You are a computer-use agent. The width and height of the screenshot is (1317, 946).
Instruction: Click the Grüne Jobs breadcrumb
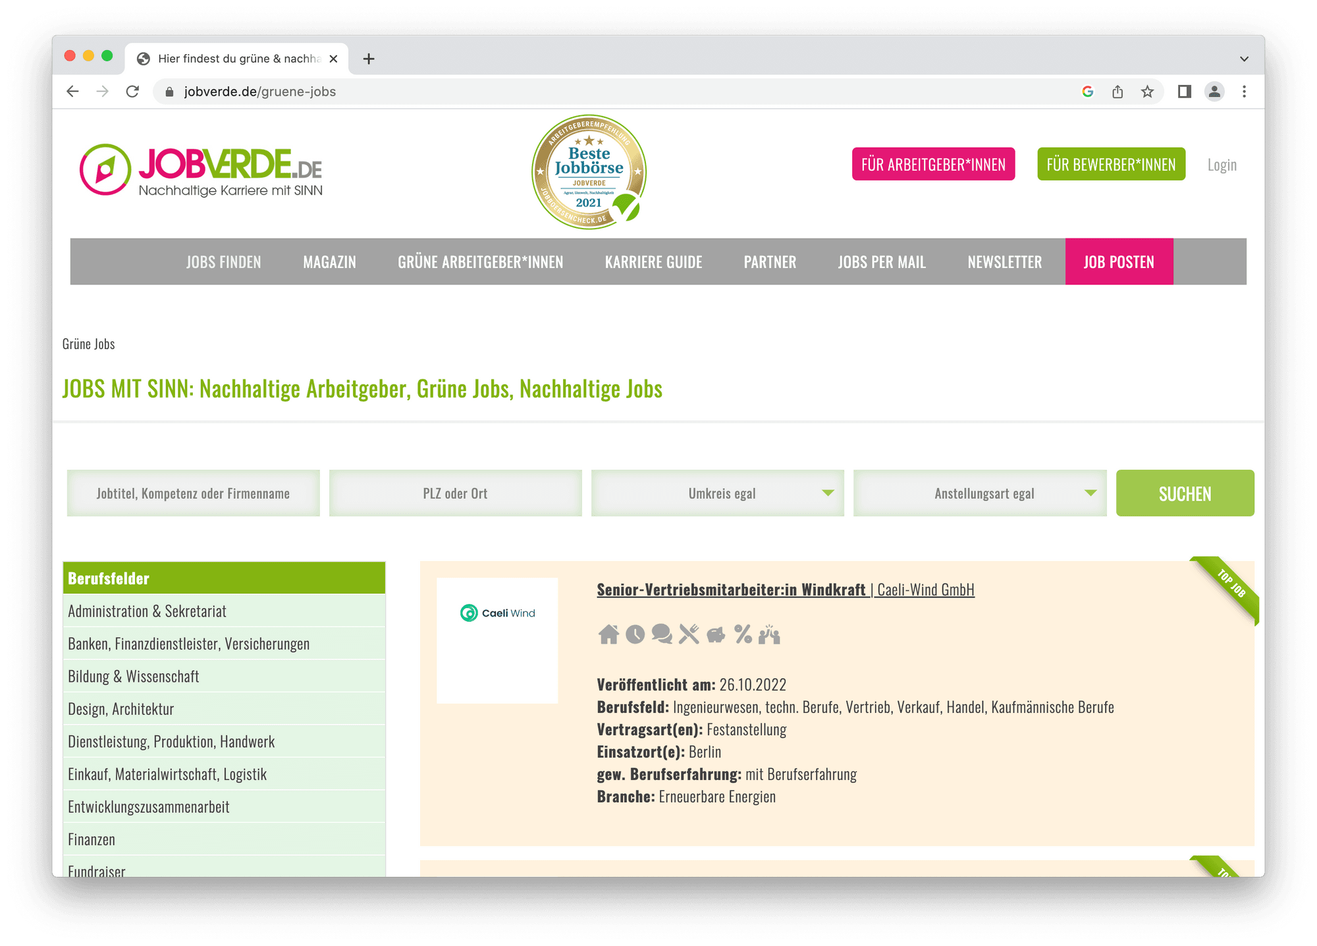click(x=88, y=344)
